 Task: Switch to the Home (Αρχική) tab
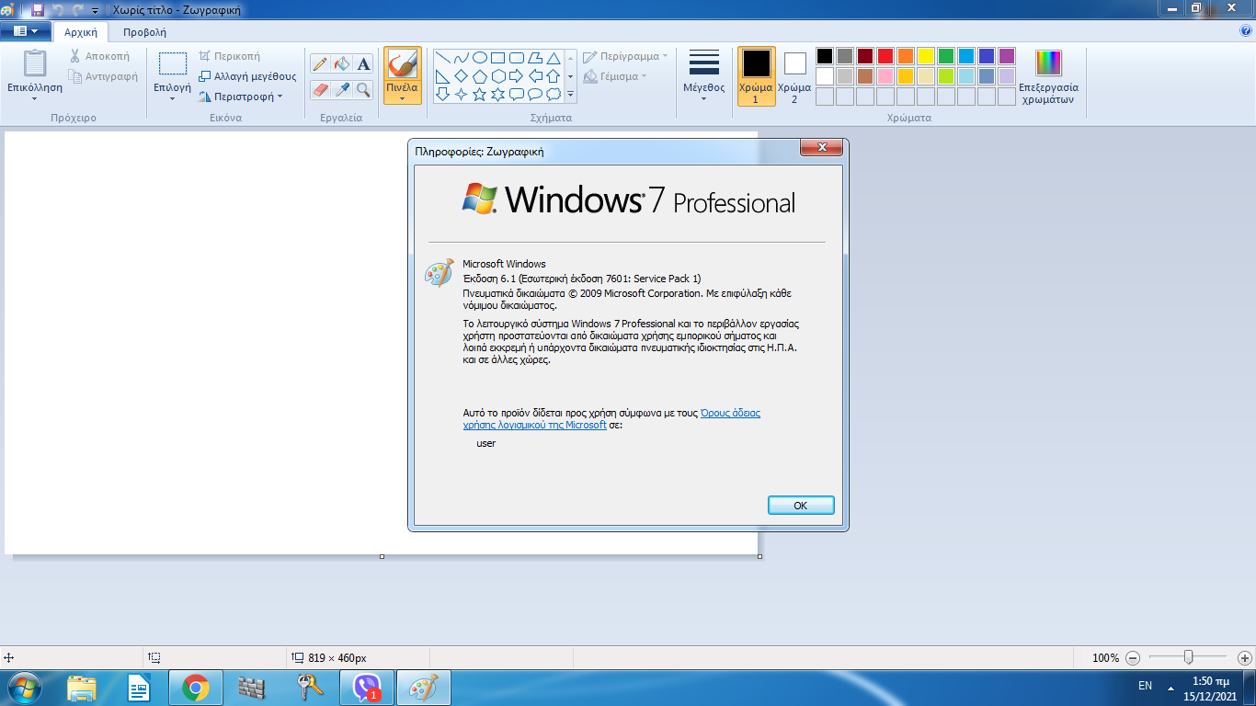(x=81, y=32)
